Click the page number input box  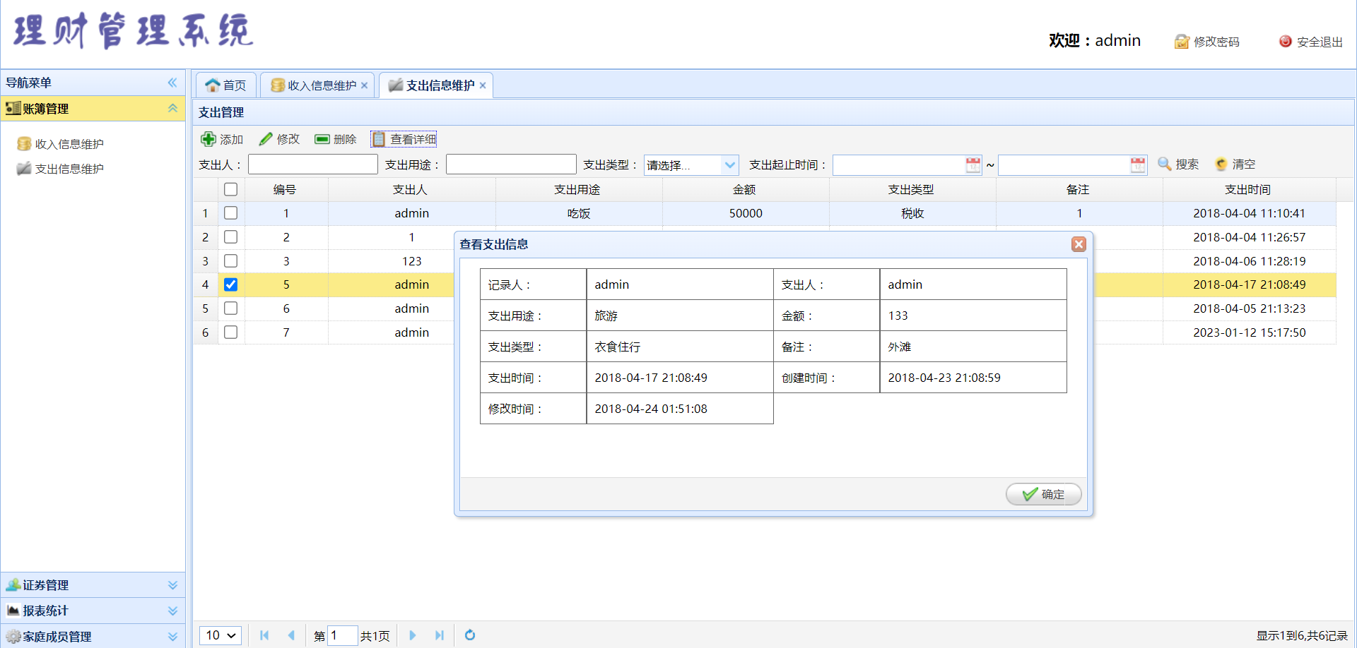343,635
